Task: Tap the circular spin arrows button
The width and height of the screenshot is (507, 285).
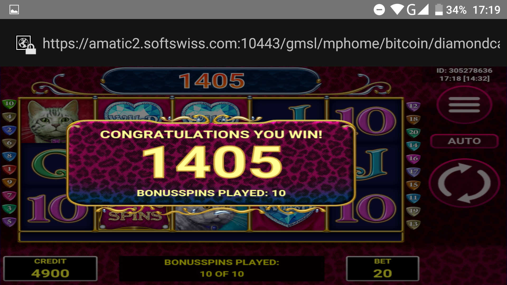Action: pyautogui.click(x=464, y=183)
